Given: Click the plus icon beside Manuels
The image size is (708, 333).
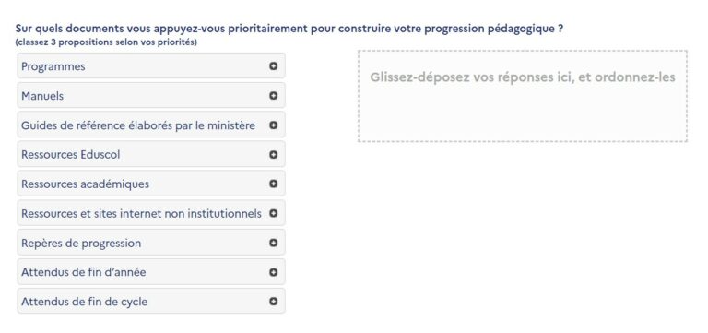Looking at the screenshot, I should point(273,95).
